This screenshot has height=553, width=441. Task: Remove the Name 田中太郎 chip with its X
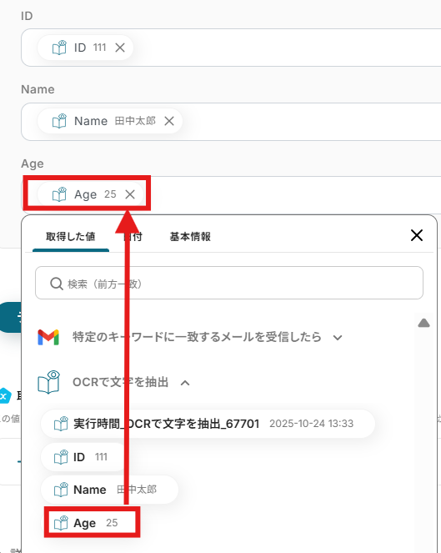[x=169, y=121]
